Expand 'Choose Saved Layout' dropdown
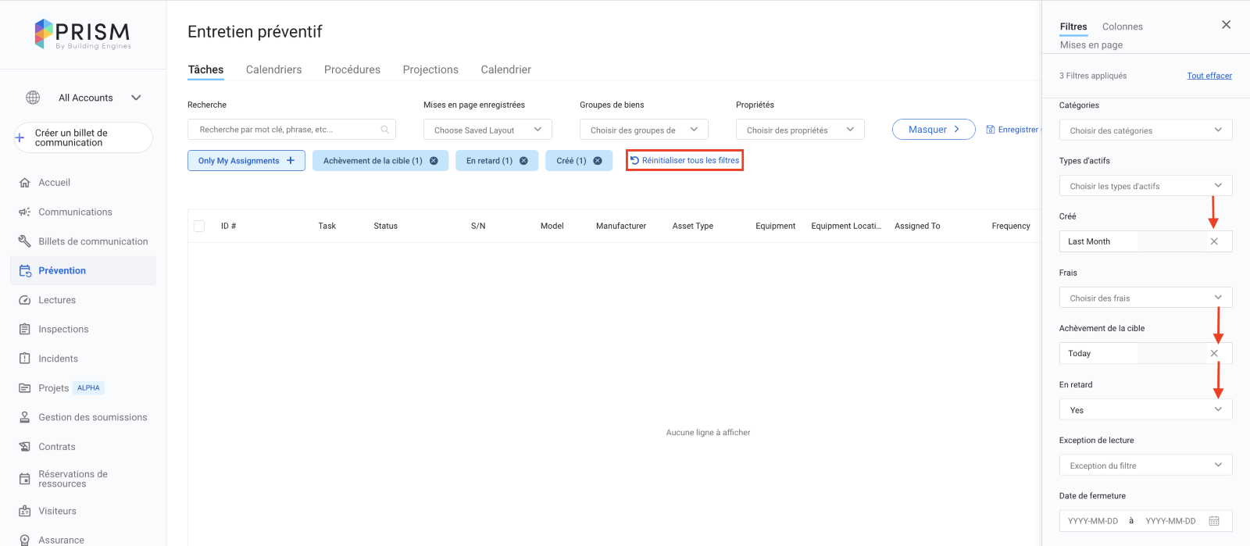Screen dimensions: 1250x546 click(x=487, y=130)
